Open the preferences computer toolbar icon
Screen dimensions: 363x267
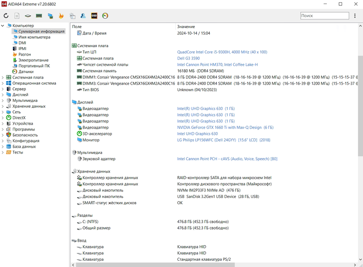72,16
